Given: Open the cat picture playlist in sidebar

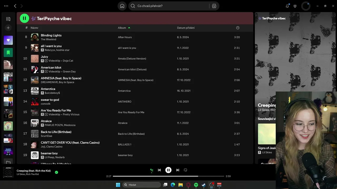Looking at the screenshot, I should pyautogui.click(x=8, y=65).
